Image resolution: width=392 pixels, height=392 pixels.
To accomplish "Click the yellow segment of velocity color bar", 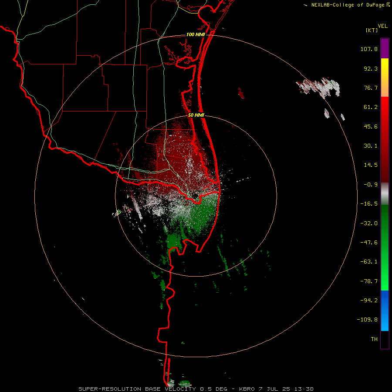I will [x=385, y=78].
